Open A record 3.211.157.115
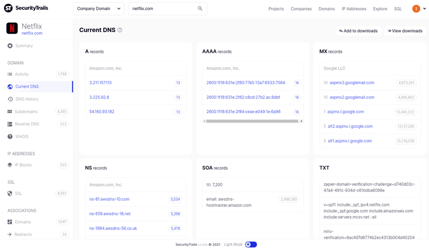Screen dimensions: 429x249 [x=101, y=83]
